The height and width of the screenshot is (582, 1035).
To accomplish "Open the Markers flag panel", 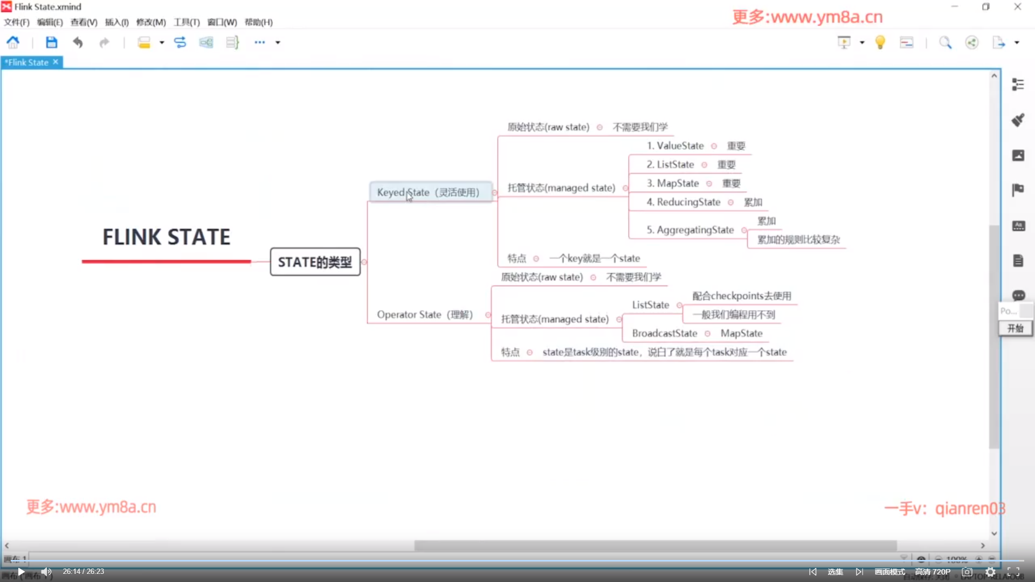I will (x=1018, y=190).
